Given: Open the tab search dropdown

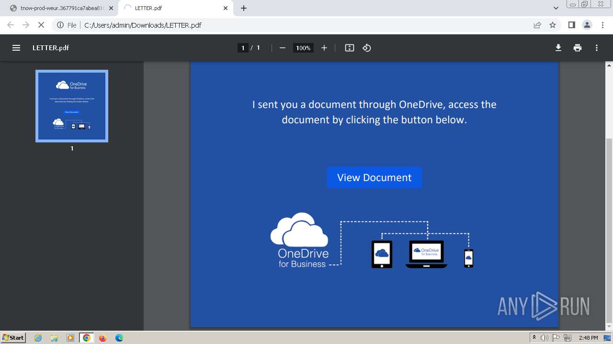Looking at the screenshot, I should [556, 8].
